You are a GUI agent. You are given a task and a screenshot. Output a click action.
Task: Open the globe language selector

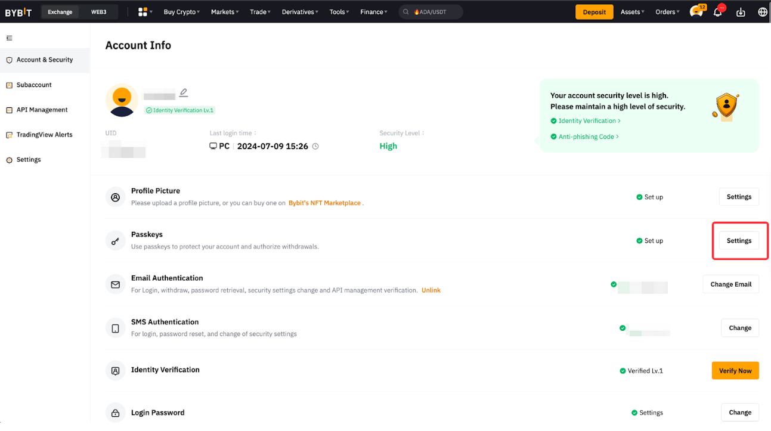[762, 12]
